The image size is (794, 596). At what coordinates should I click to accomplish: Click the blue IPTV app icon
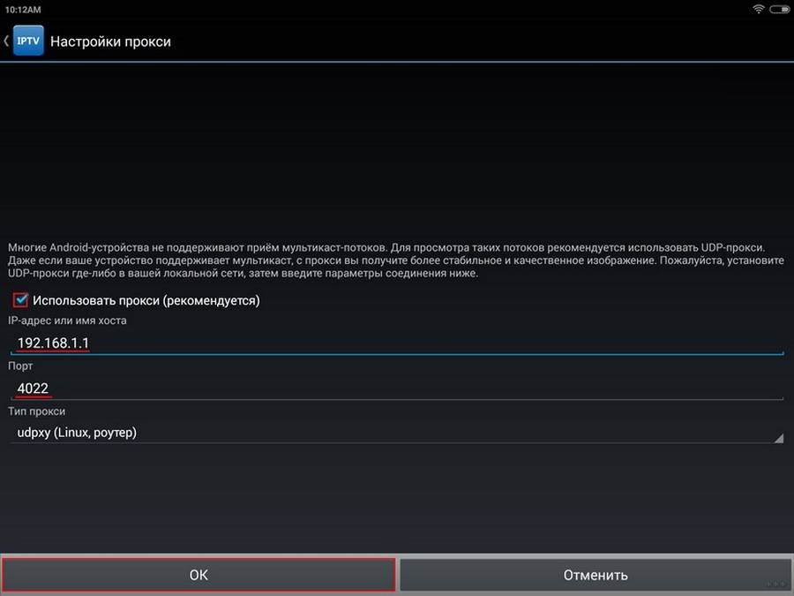pos(28,41)
